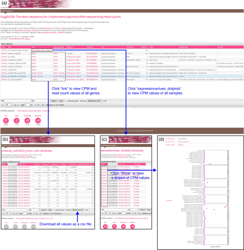The height and width of the screenshot is (250, 244).
Task: Download JSON icon in panel (a)
Action: pyautogui.click(x=17, y=120)
